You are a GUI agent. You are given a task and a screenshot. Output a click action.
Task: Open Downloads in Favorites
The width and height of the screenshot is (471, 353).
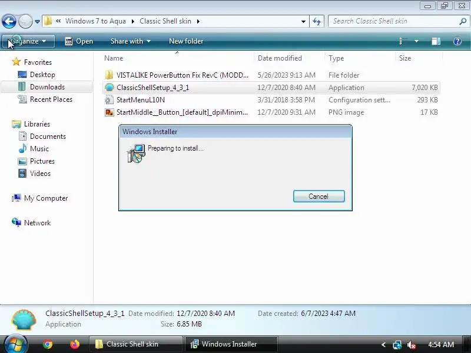[47, 86]
